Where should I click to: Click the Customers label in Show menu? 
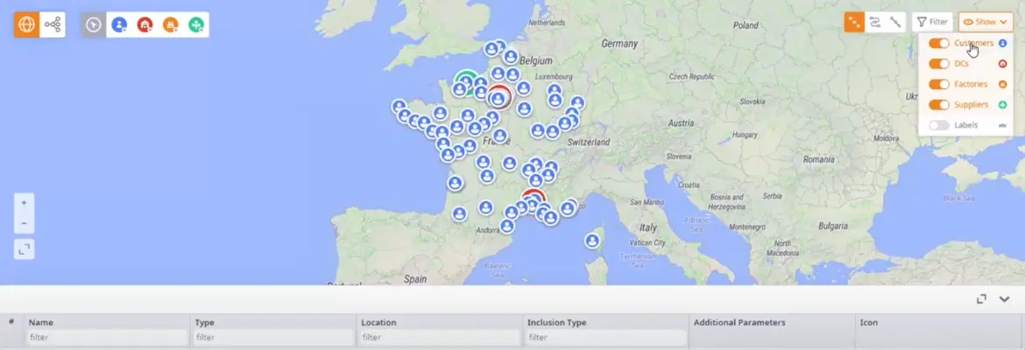point(973,43)
